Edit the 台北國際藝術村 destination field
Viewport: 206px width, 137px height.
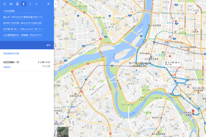tap(23, 35)
